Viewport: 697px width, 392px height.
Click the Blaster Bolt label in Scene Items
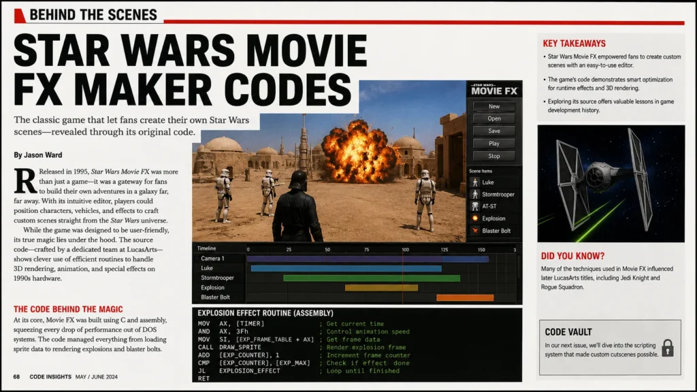[496, 231]
